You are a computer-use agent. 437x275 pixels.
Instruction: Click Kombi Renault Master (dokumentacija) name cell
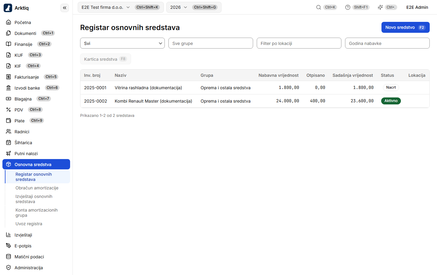coord(153,101)
